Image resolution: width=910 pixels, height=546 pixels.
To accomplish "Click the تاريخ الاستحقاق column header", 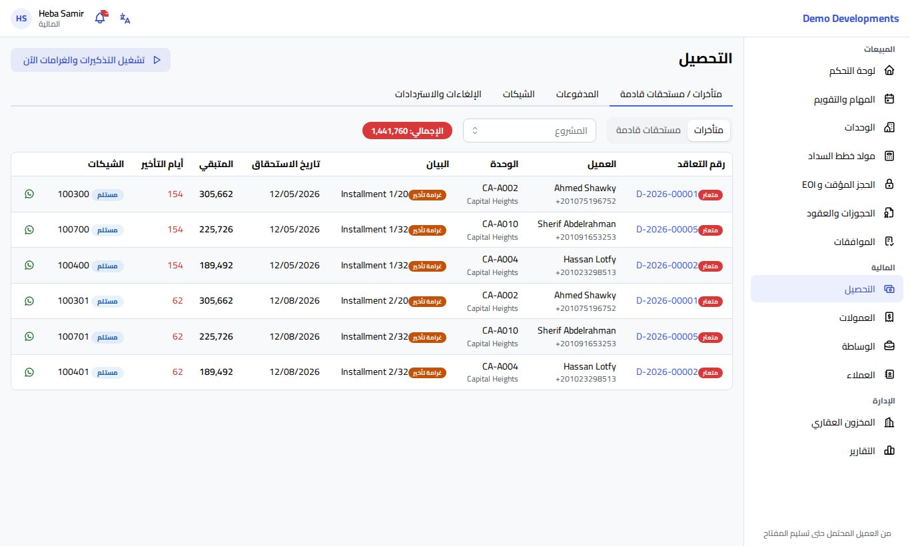I will click(286, 164).
